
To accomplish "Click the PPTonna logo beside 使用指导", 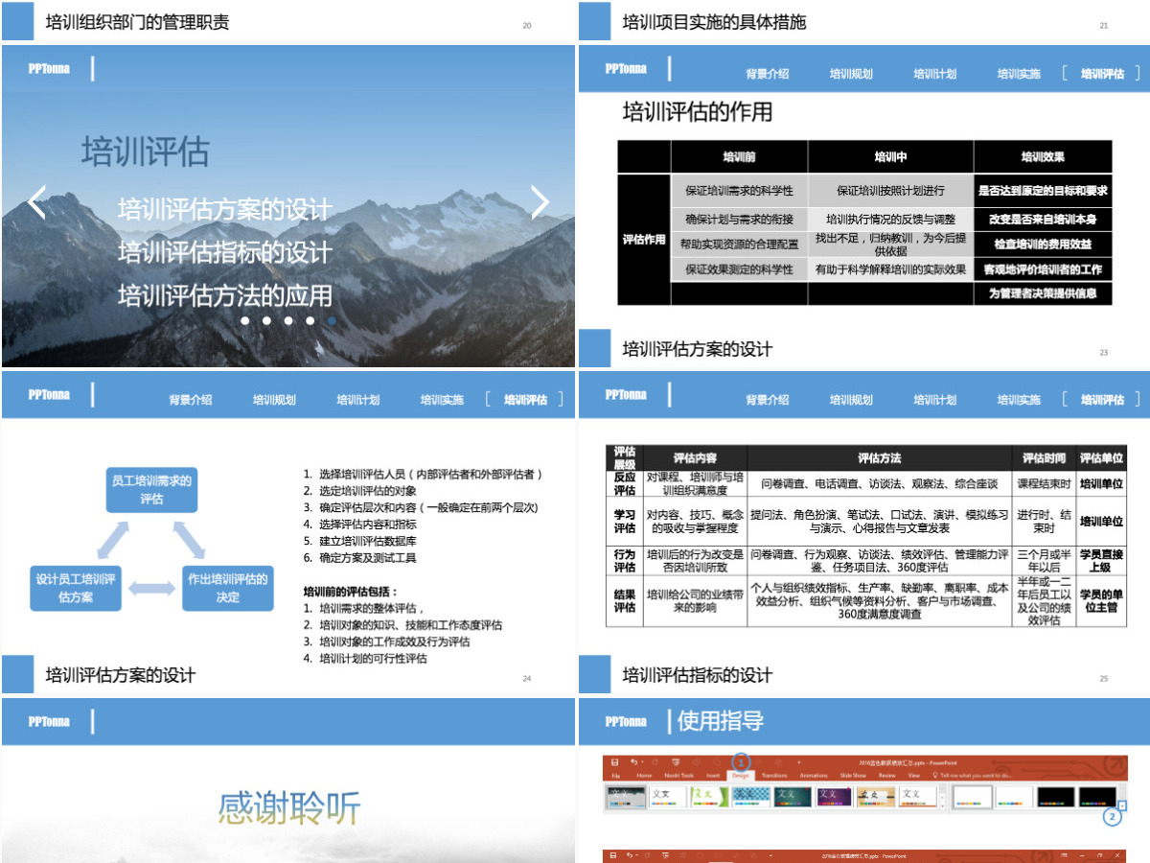I will point(626,720).
